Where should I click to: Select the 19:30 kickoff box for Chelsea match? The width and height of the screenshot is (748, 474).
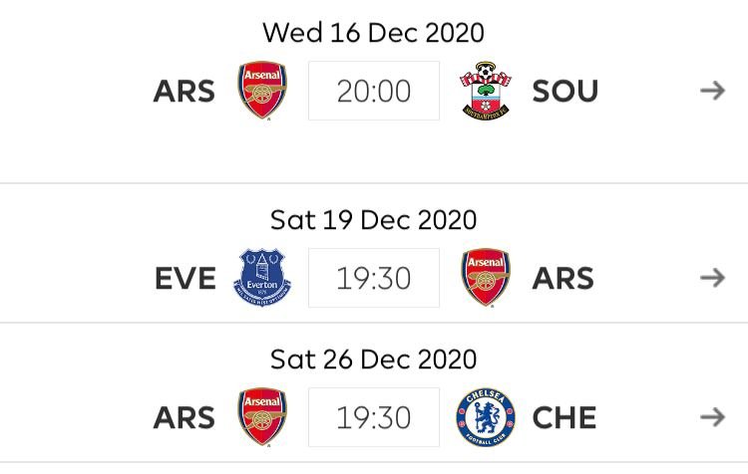[374, 417]
